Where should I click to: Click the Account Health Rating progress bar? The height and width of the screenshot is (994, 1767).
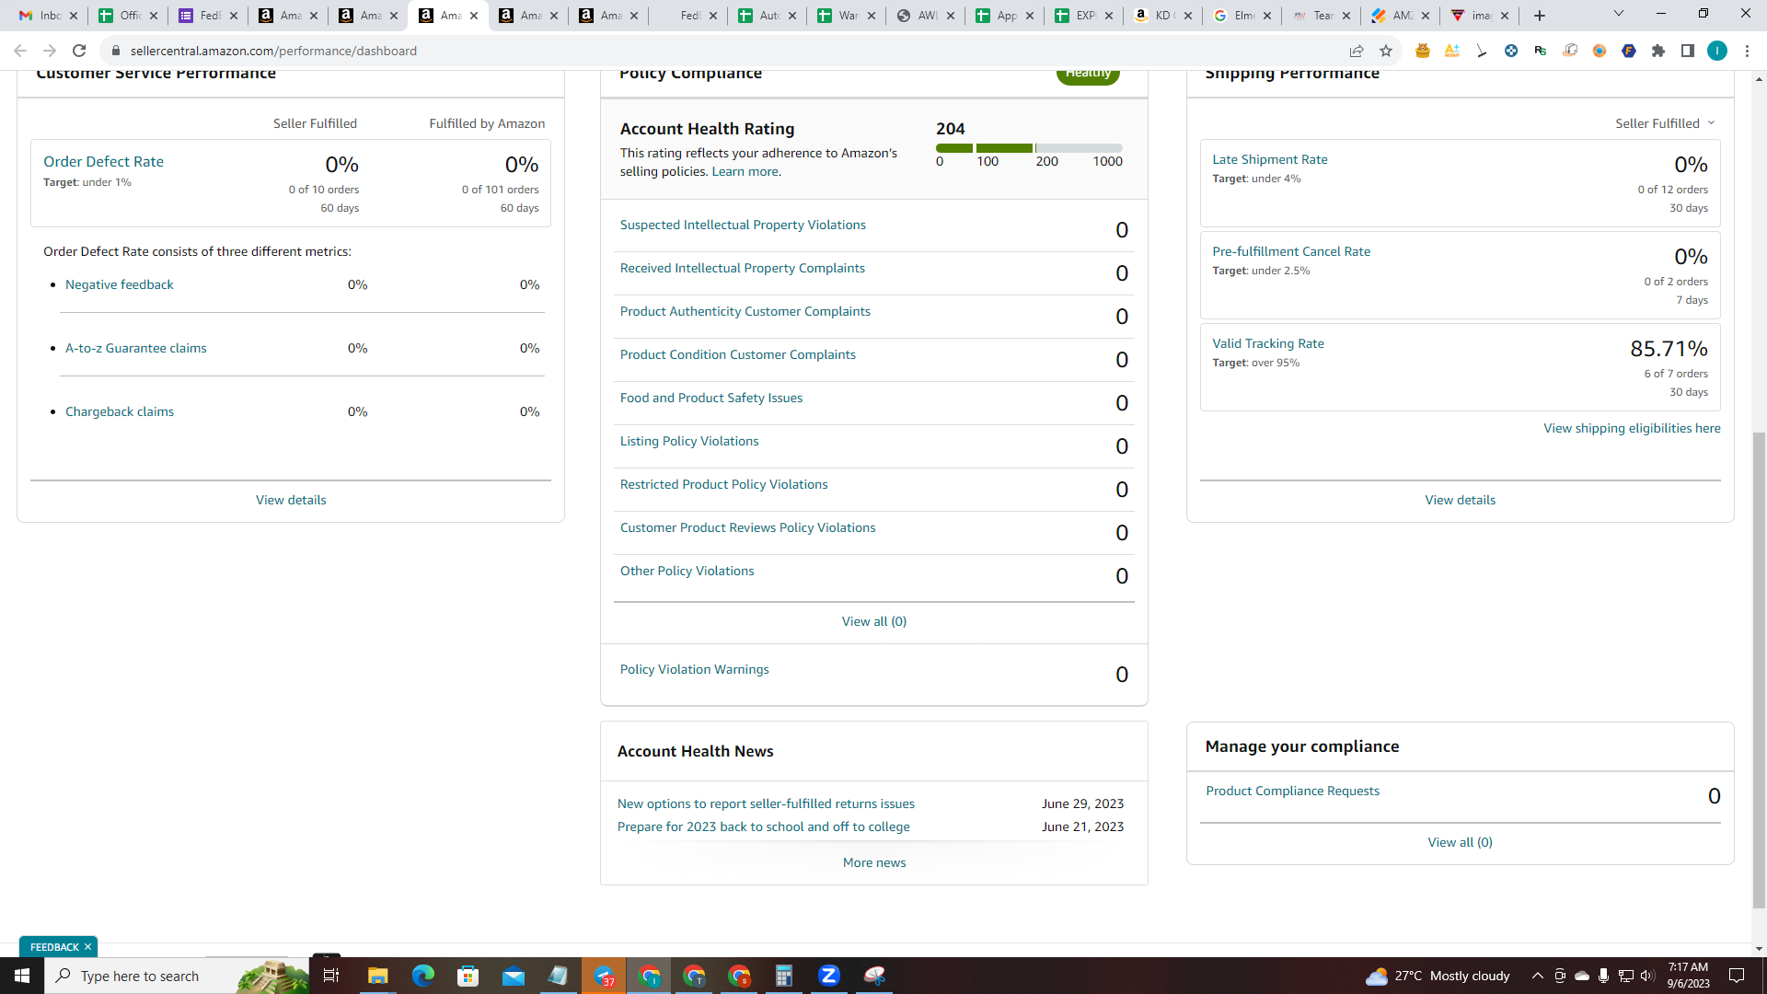[1029, 148]
